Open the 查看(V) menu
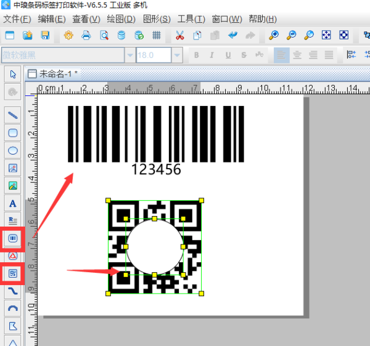This screenshot has height=346, width=370. pos(86,19)
